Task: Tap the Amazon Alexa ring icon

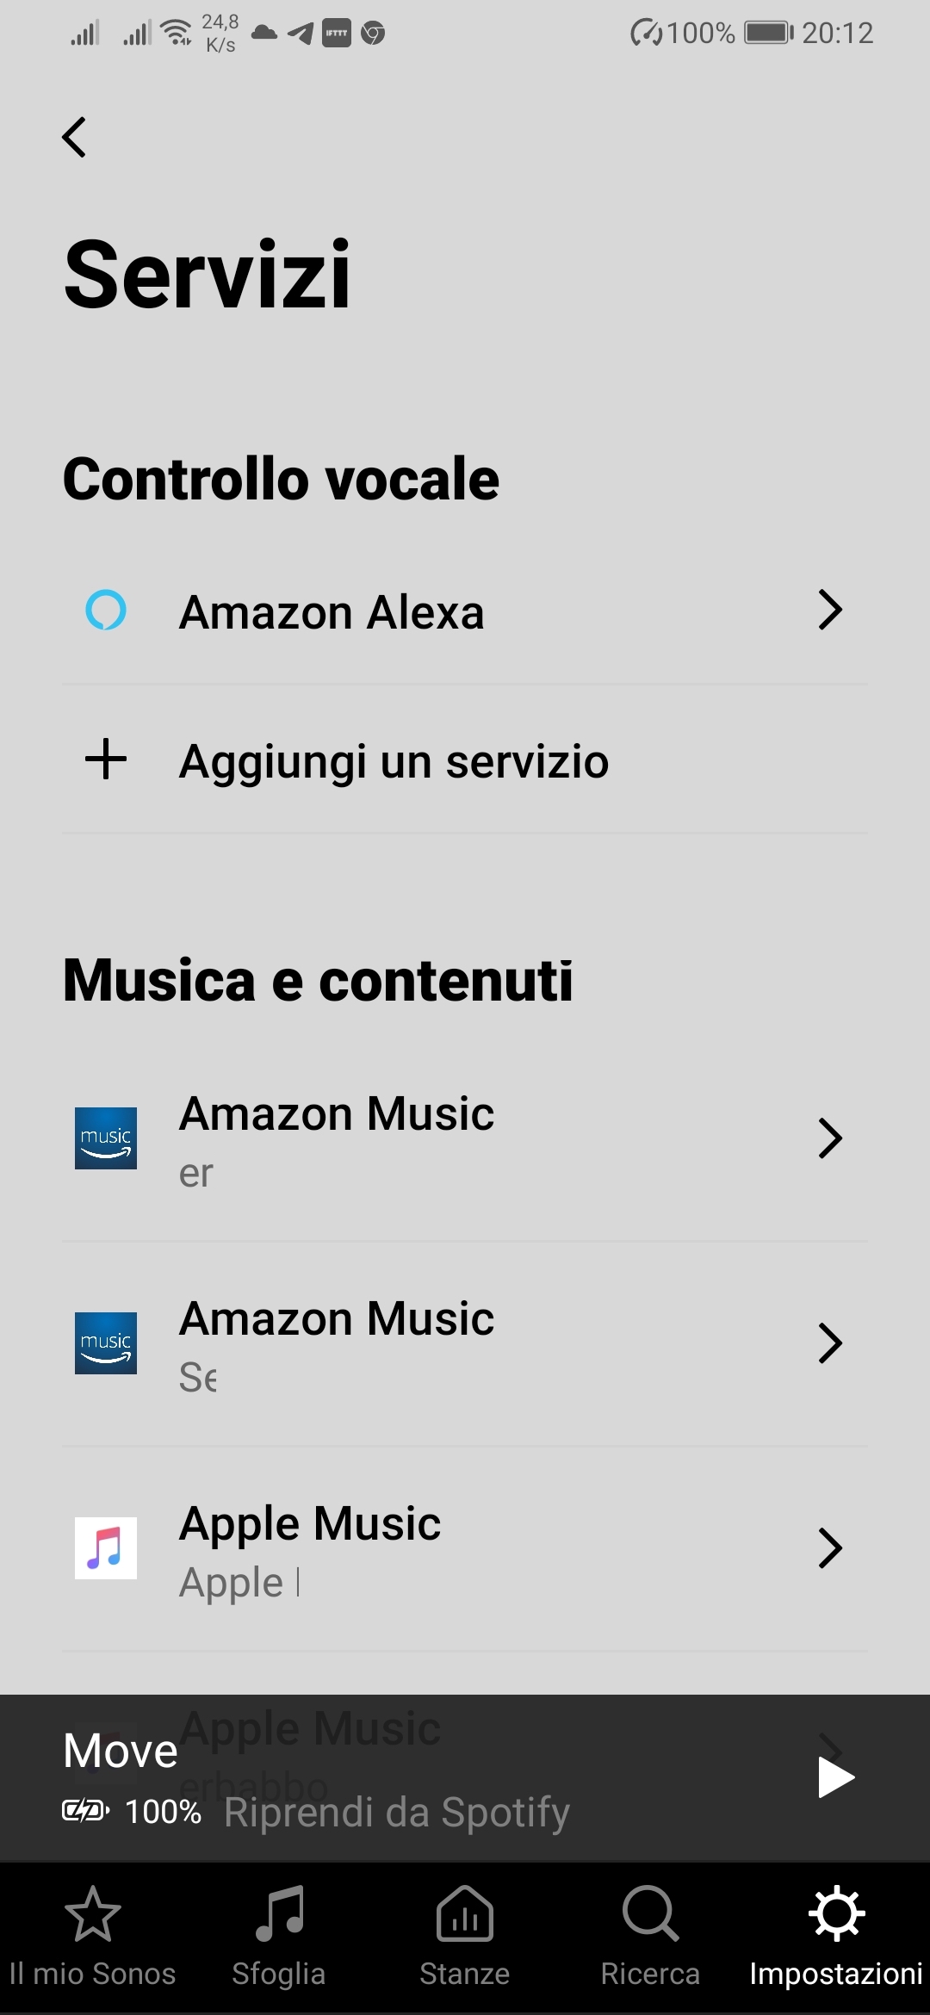Action: [106, 611]
